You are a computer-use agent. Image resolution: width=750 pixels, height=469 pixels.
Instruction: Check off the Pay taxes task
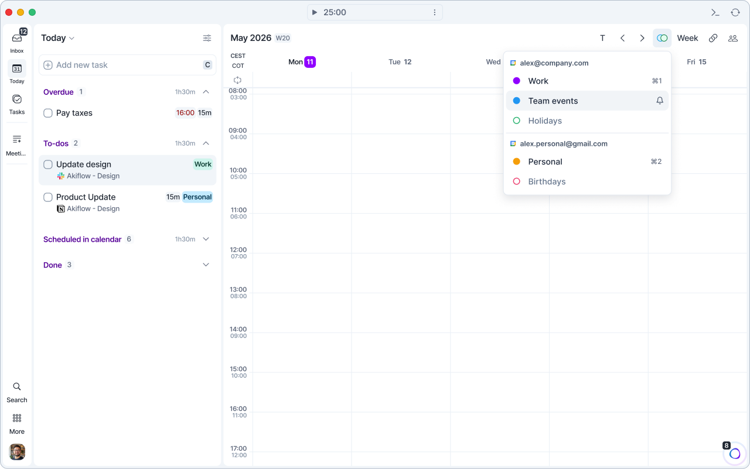tap(48, 113)
